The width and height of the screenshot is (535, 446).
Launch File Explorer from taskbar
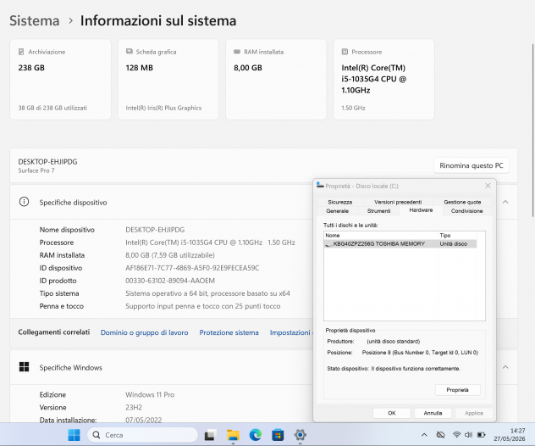click(233, 435)
